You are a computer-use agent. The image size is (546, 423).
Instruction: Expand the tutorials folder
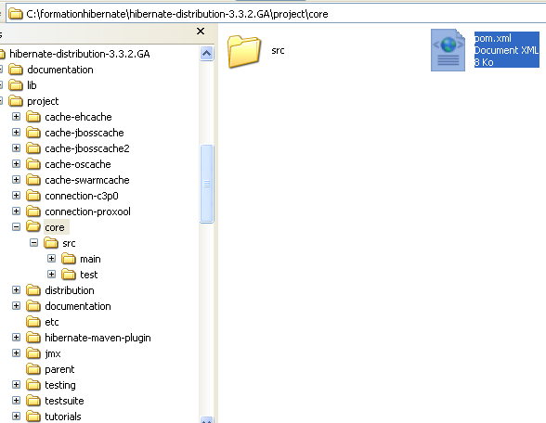click(x=16, y=416)
